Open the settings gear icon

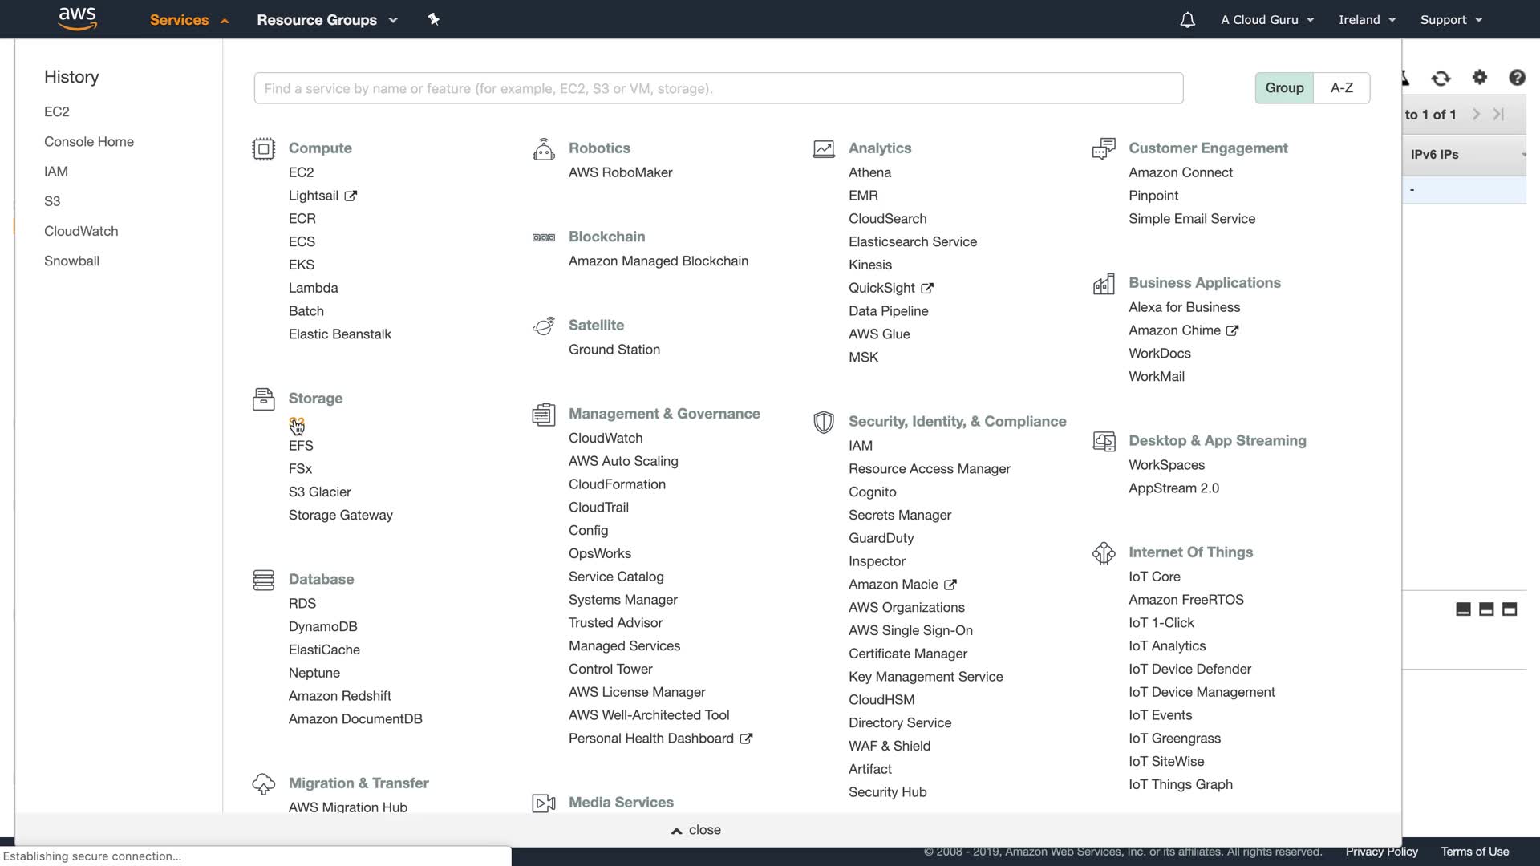click(x=1479, y=77)
